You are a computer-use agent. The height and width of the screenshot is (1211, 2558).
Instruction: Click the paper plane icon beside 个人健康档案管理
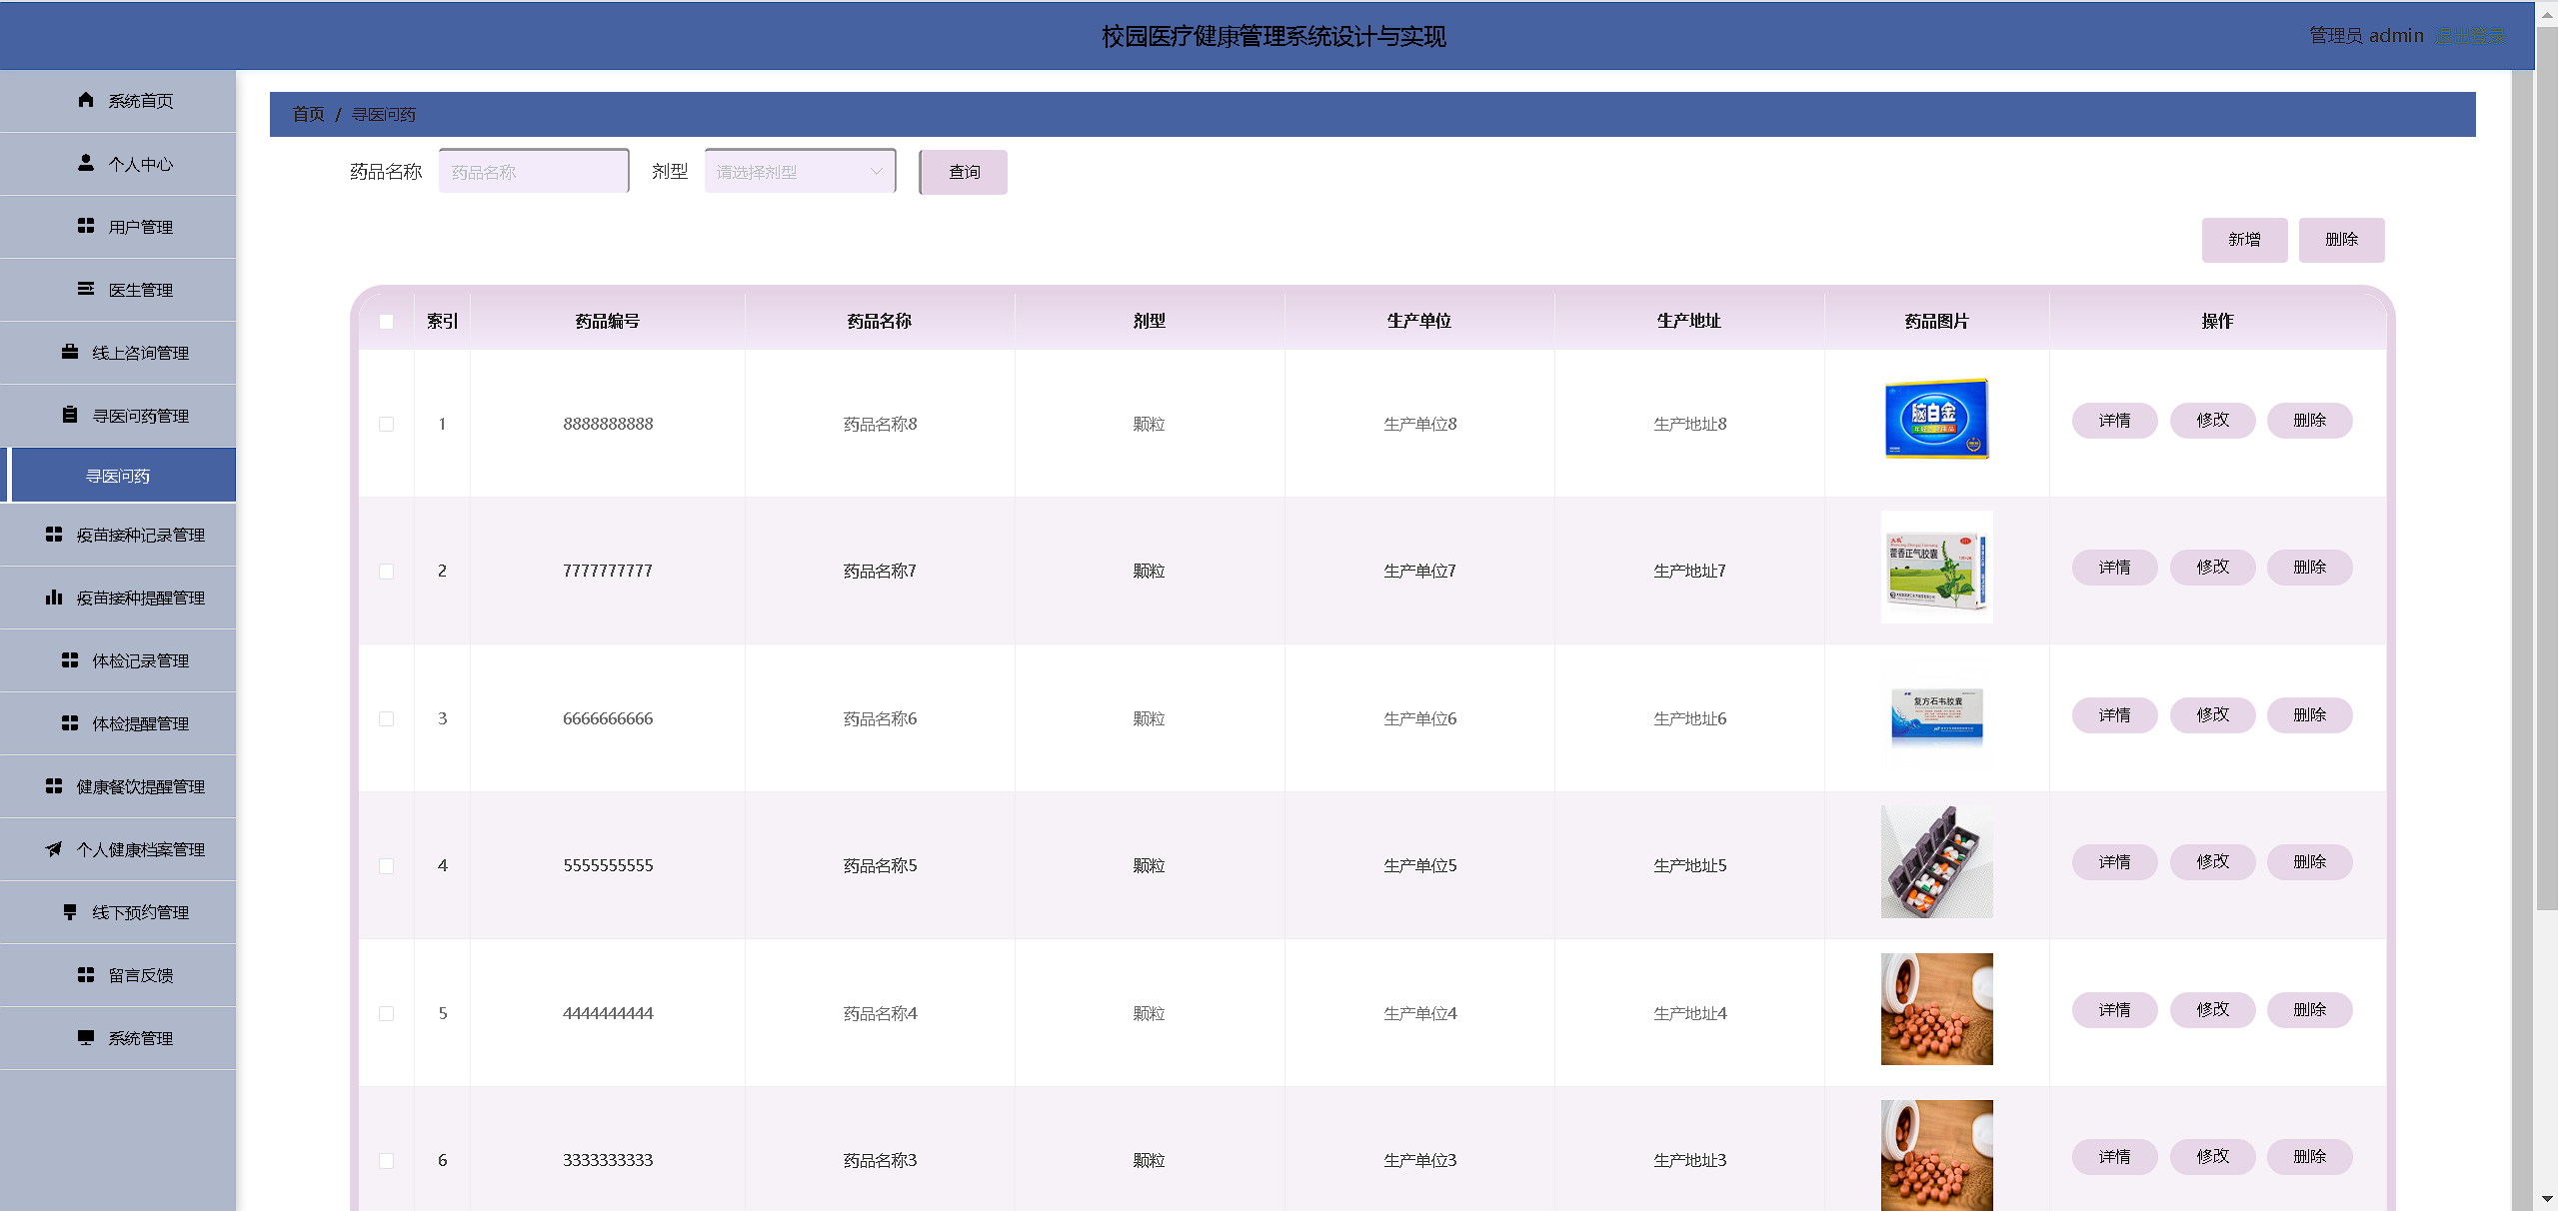tap(54, 849)
